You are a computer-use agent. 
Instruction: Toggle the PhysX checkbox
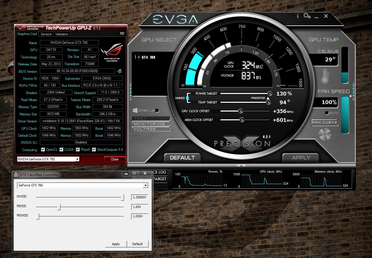[x=78, y=150]
